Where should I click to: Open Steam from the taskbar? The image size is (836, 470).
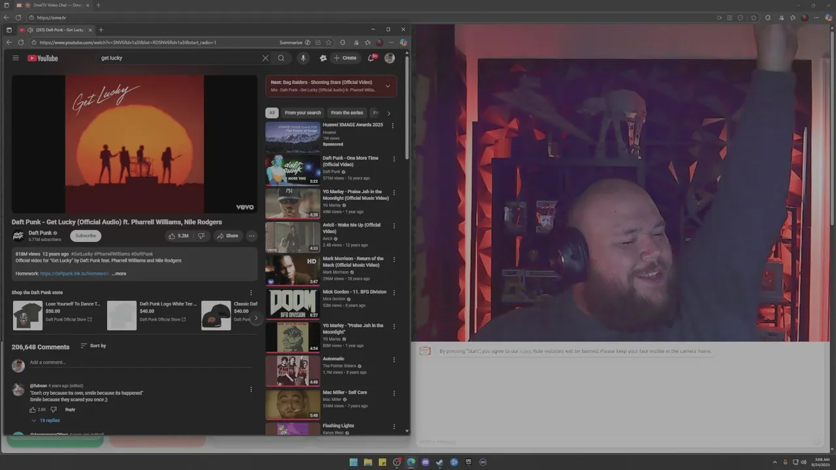pos(440,462)
